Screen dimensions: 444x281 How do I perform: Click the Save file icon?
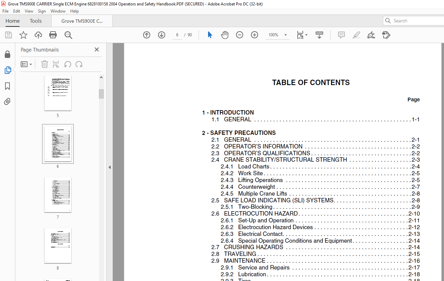point(8,35)
